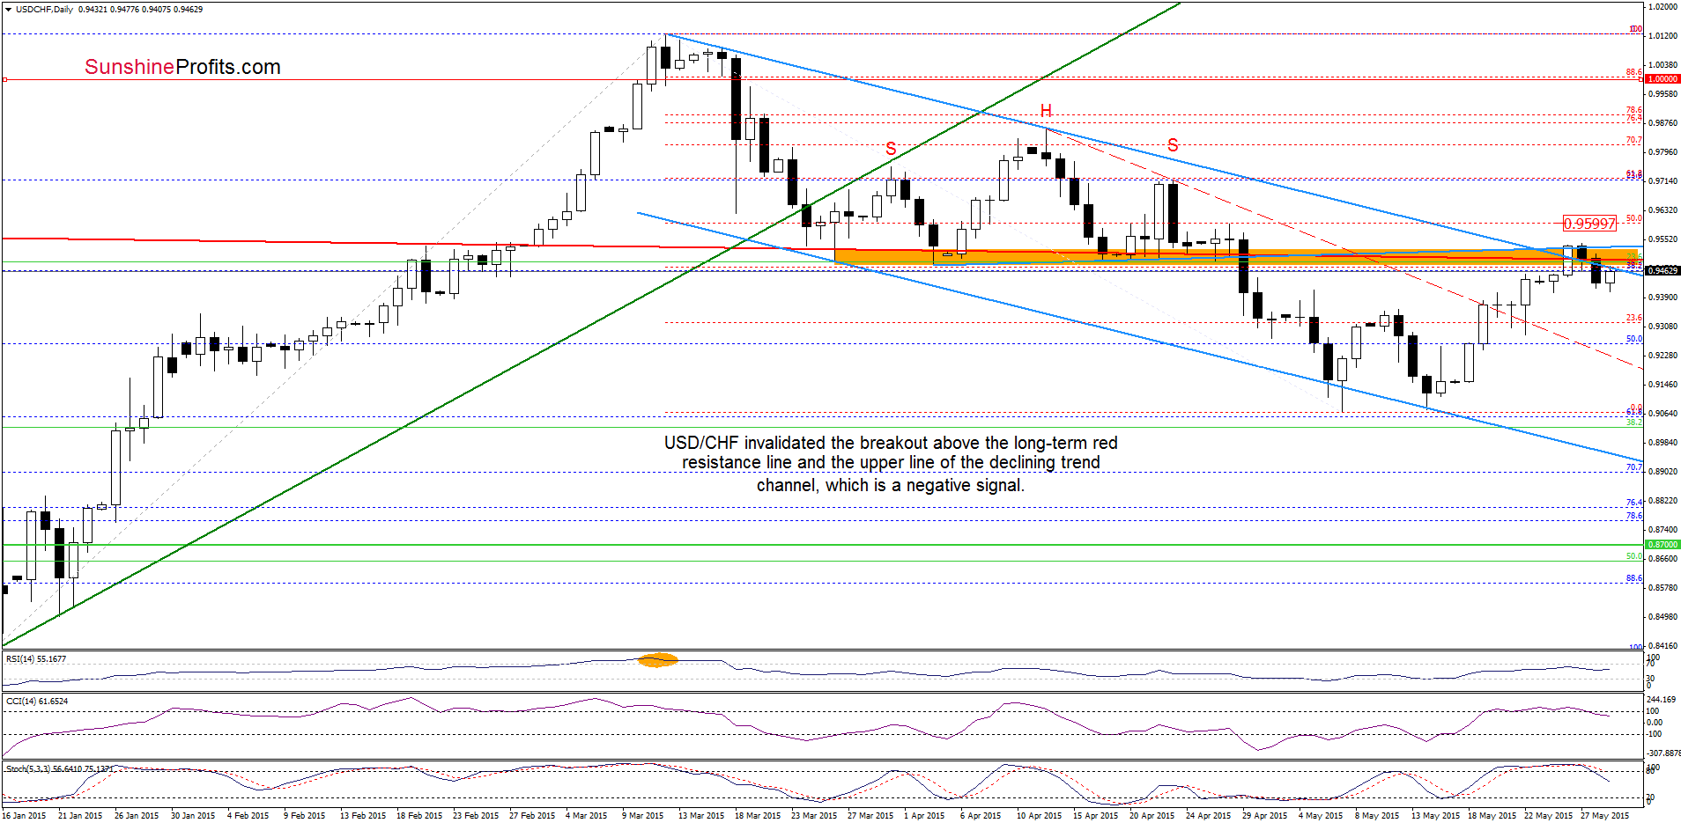1681x823 pixels.
Task: Click the 1.01200 price axis value
Action: tap(1662, 36)
